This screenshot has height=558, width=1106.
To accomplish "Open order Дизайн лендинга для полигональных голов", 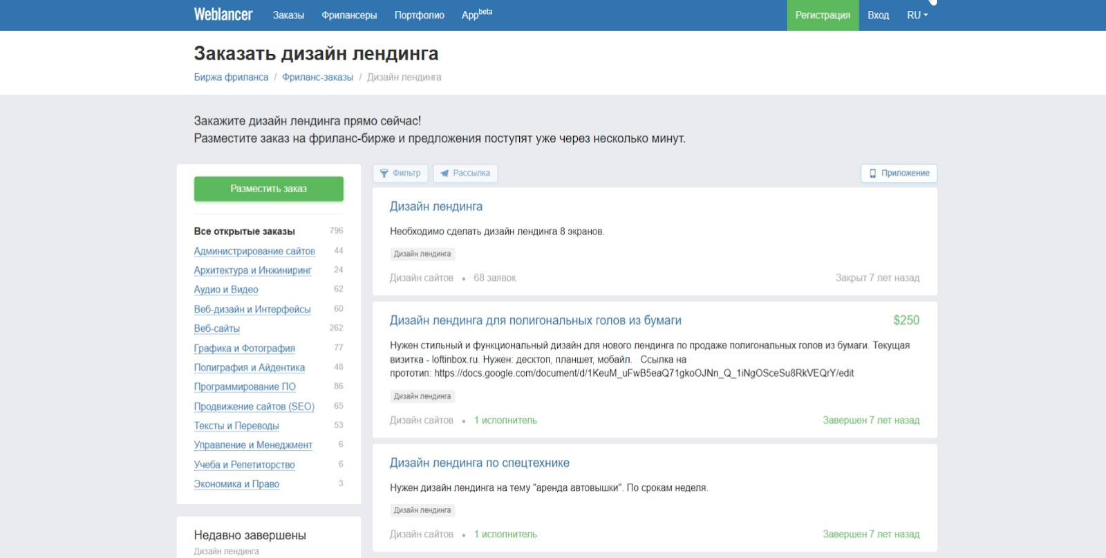I will tap(536, 321).
